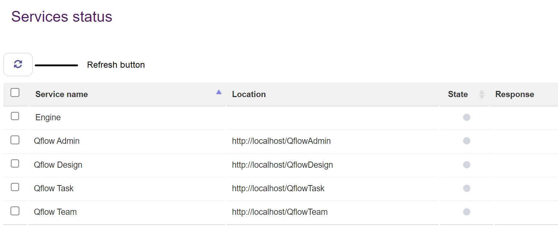Open the http://localhost/QflowTask location
This screenshot has height=234, width=558.
278,188
